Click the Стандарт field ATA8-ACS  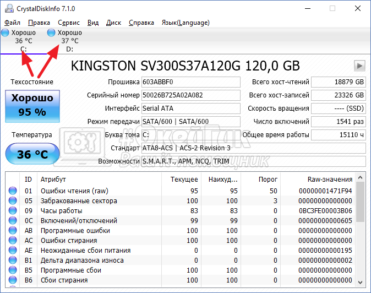pyautogui.click(x=254, y=148)
